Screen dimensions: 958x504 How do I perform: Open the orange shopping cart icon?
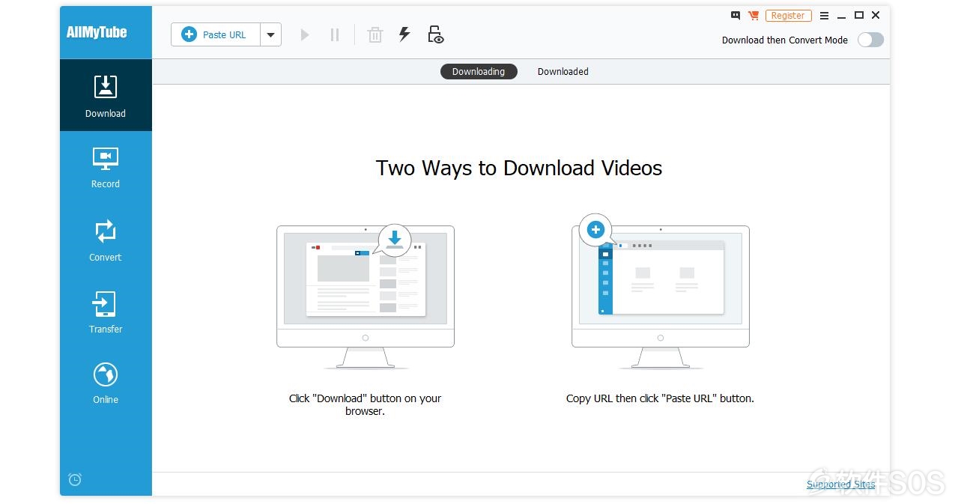(x=754, y=15)
